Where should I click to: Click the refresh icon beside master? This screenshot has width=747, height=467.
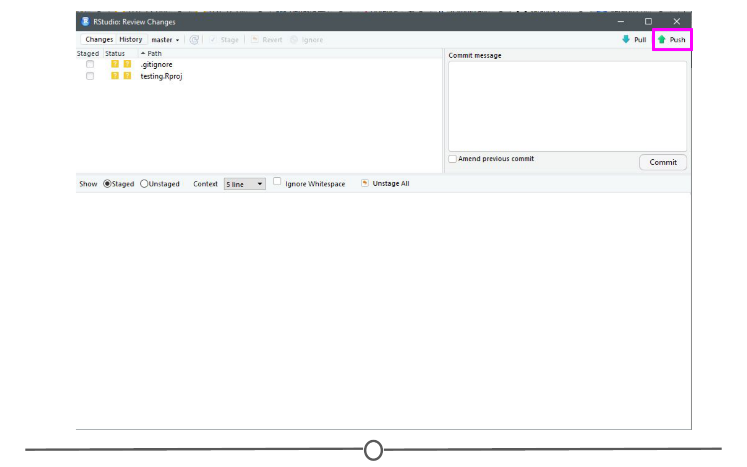194,40
